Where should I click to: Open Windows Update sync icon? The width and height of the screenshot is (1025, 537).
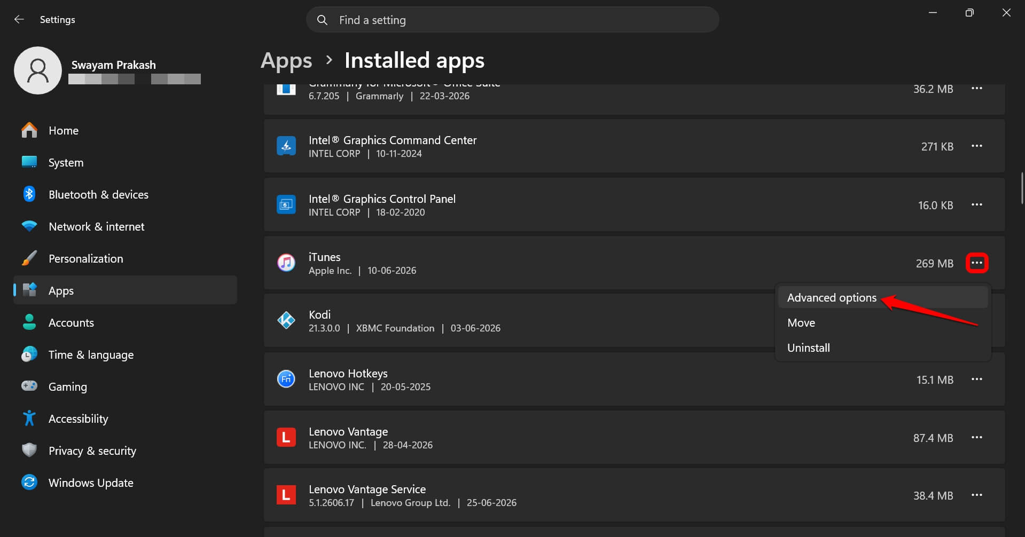tap(29, 483)
